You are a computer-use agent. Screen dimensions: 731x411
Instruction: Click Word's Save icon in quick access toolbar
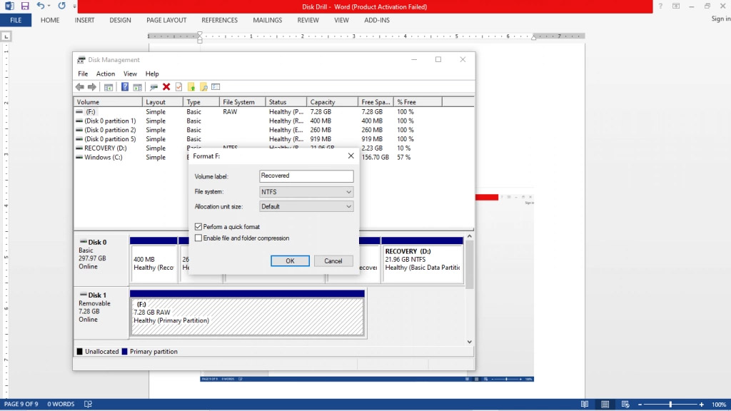click(x=25, y=6)
